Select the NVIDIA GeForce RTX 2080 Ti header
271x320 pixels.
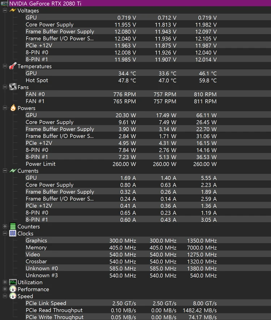(45, 4)
